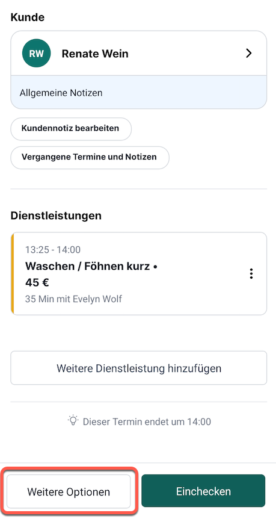Click the lightbulb hint icon
The width and height of the screenshot is (276, 519).
(x=73, y=421)
